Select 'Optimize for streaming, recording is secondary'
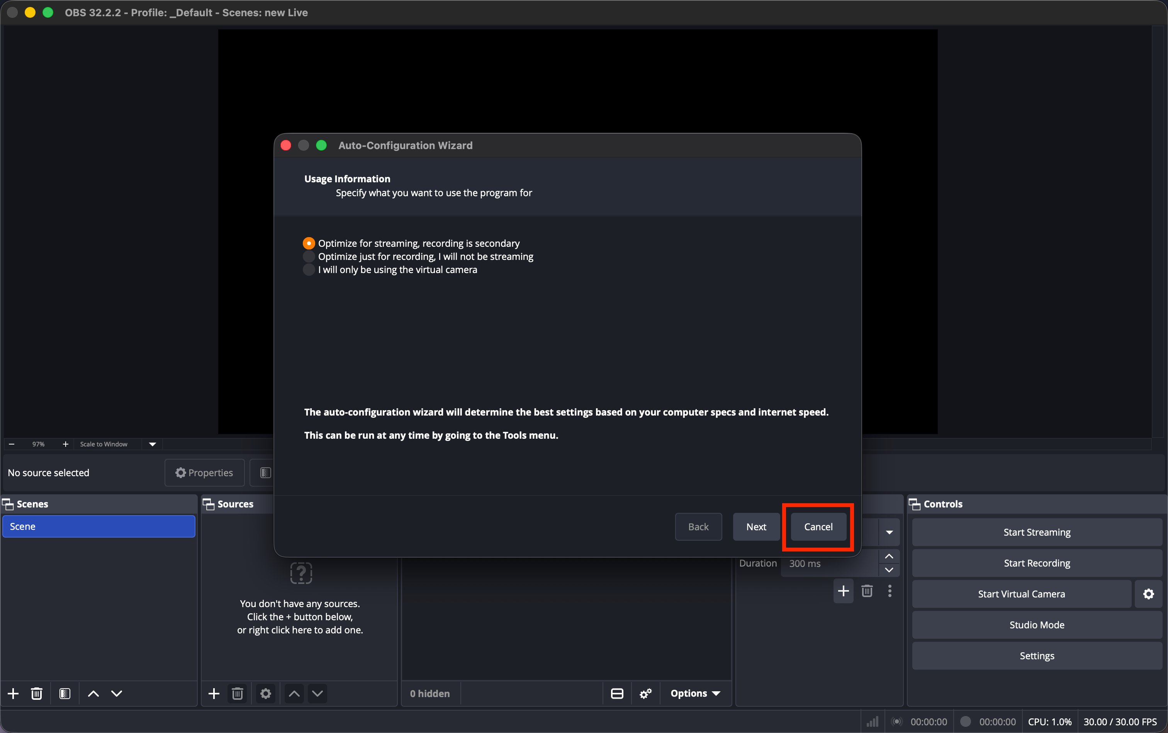This screenshot has width=1168, height=733. point(412,243)
